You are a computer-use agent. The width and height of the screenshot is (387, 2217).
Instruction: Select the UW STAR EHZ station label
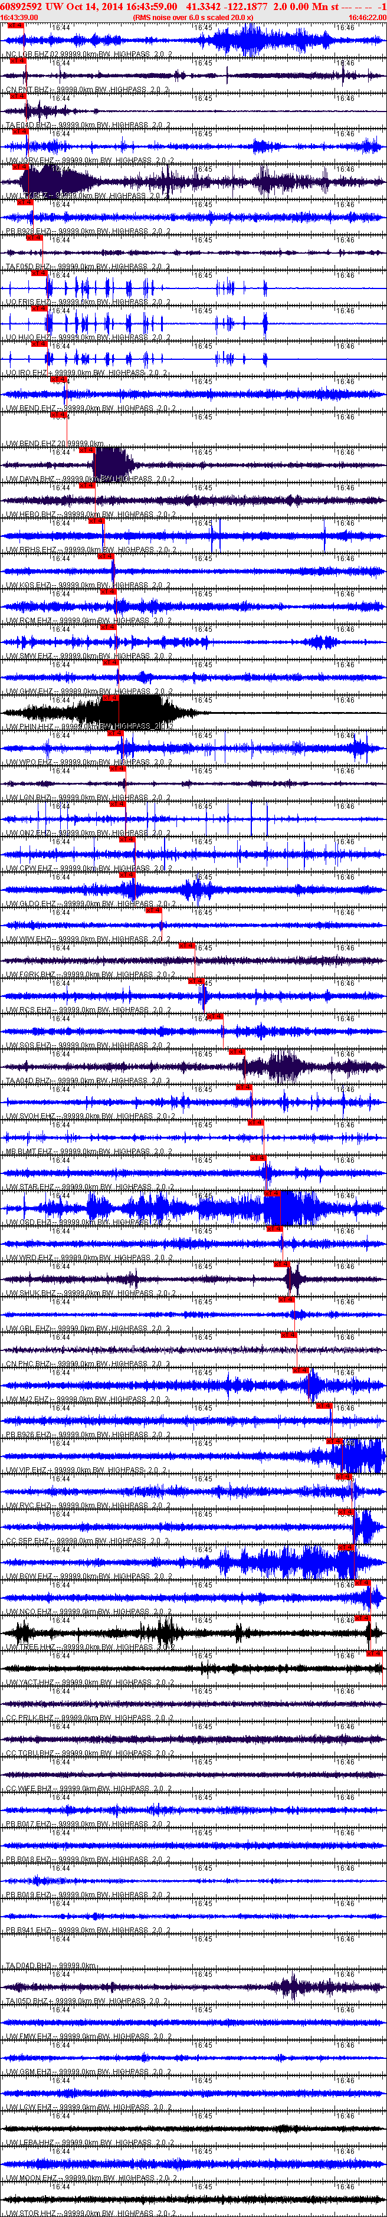(90, 1187)
